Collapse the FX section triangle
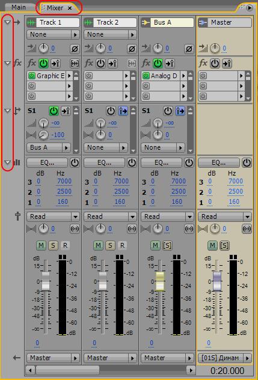258x380 pixels. click(x=8, y=63)
